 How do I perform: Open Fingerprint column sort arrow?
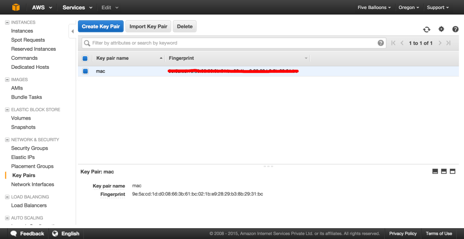pos(306,58)
